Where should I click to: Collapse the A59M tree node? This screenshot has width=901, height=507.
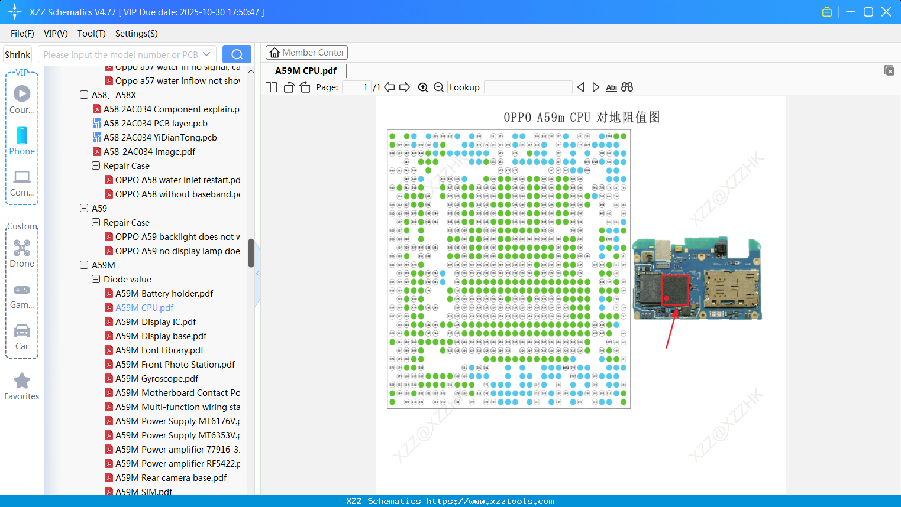tap(84, 265)
